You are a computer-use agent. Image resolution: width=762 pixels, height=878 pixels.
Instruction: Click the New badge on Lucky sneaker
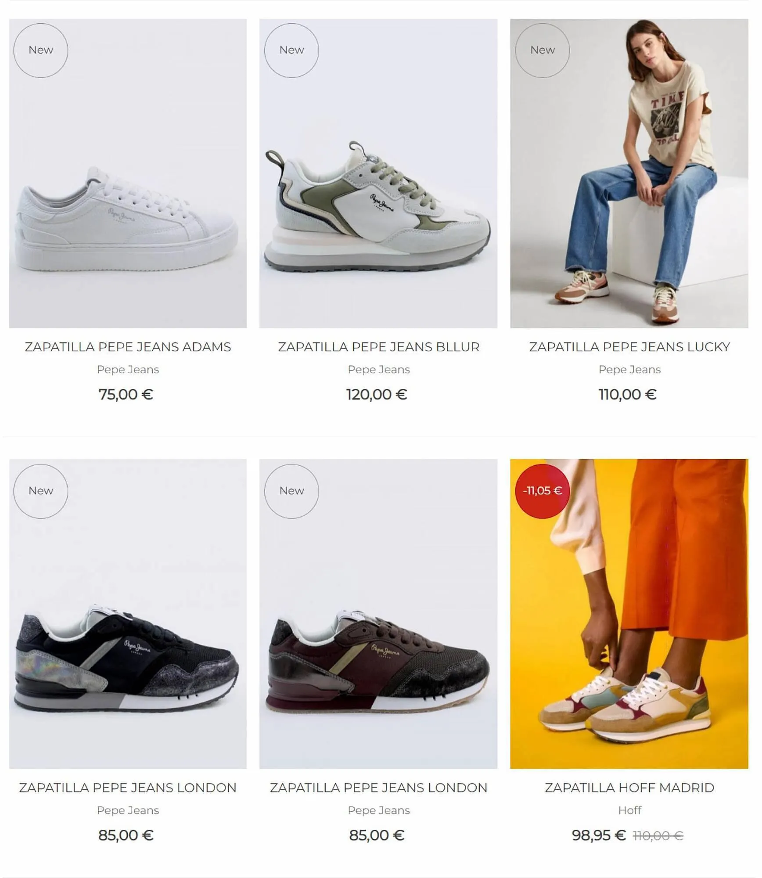543,50
